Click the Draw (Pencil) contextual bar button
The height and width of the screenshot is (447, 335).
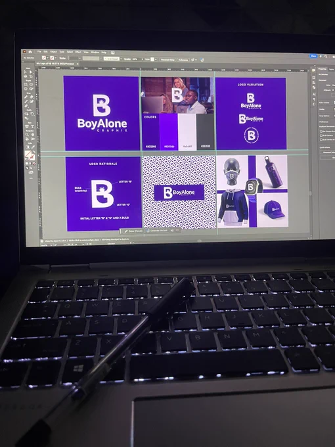click(x=133, y=231)
